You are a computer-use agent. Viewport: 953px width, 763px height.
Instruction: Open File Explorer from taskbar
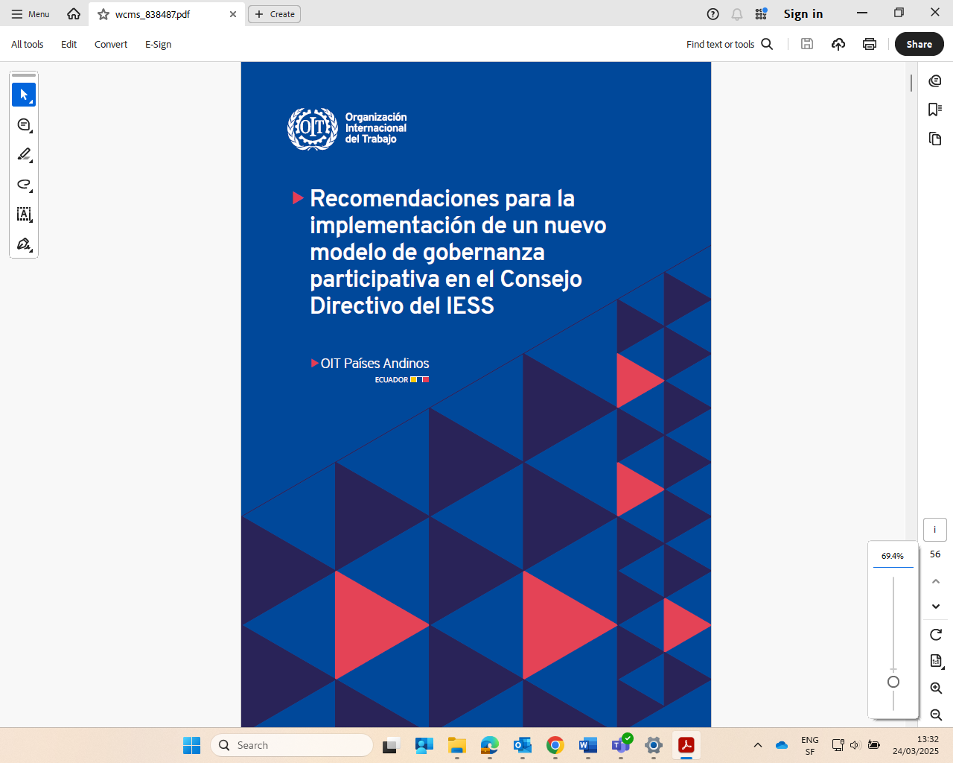(456, 745)
